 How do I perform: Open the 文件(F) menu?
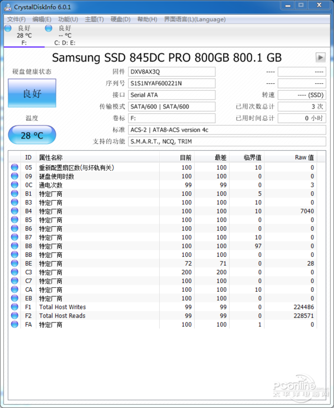point(16,19)
